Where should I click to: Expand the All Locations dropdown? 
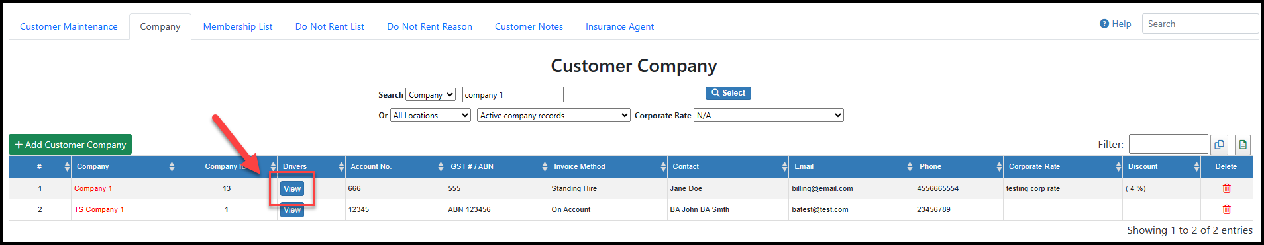(431, 115)
